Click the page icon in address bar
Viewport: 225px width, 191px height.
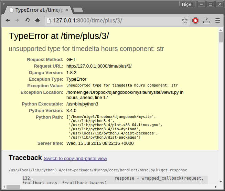[x=49, y=21]
